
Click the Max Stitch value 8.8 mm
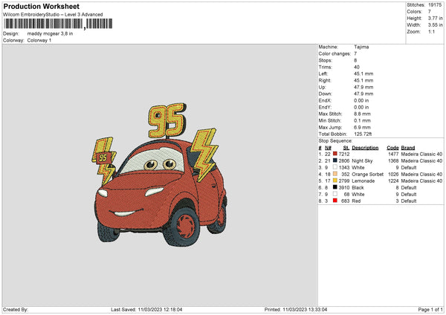pos(363,114)
